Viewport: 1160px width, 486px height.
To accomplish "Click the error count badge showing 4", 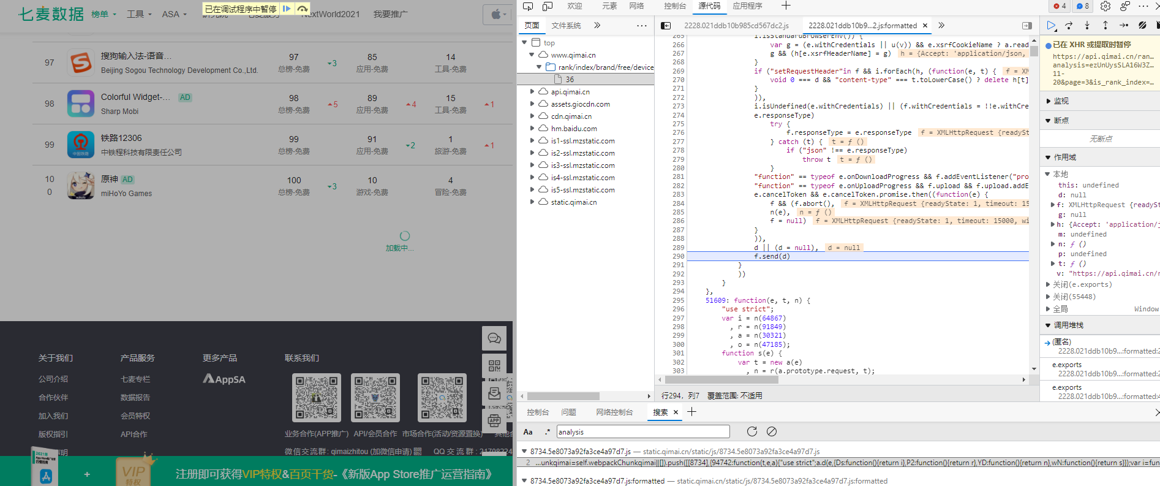I will (1060, 6).
